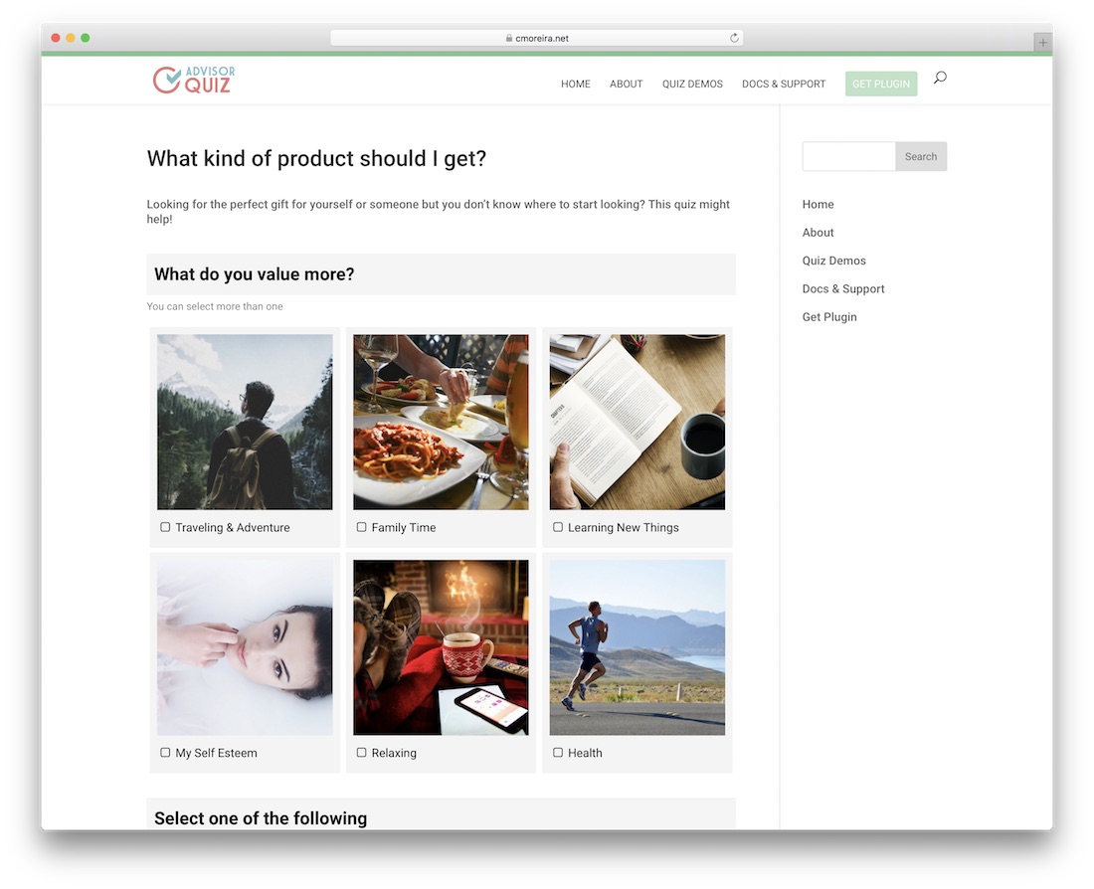Click the runner Health image

pyautogui.click(x=637, y=647)
